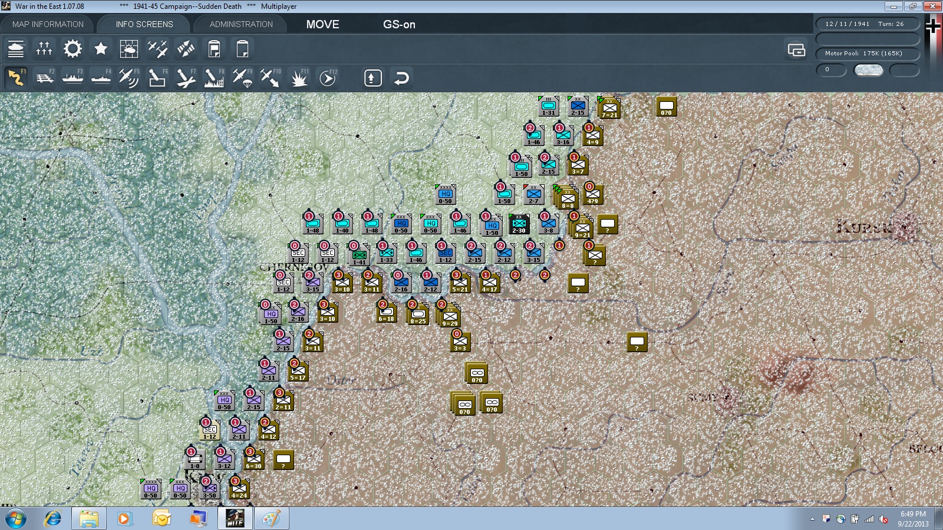Select the 6=18 Soviet unit

coord(387,312)
